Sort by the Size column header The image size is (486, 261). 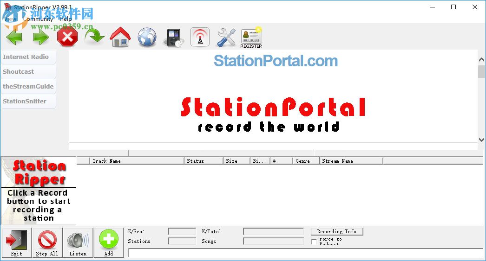point(236,161)
